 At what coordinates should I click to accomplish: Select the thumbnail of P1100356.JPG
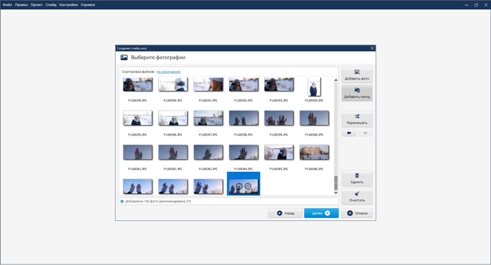pyautogui.click(x=173, y=118)
